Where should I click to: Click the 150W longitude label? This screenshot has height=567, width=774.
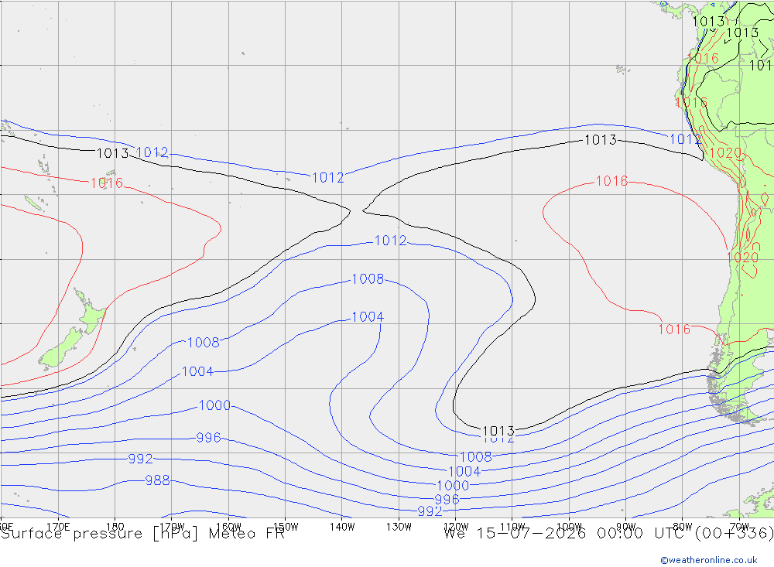[x=286, y=527]
